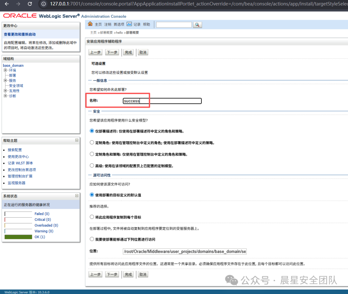This screenshot has width=348, height=294.
Task: Click the browser back arrow
Action: click(x=7, y=4)
